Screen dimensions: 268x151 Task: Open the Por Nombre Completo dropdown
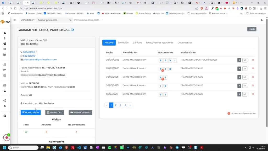88,20
